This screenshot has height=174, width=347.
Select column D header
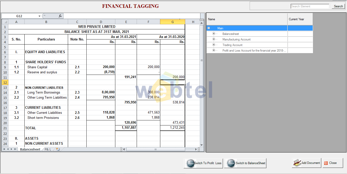click(x=101, y=22)
